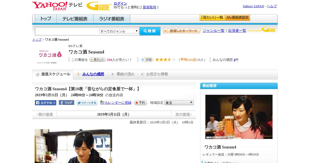
Task: Reserve recording with the 予約 button
Action: click(x=141, y=102)
